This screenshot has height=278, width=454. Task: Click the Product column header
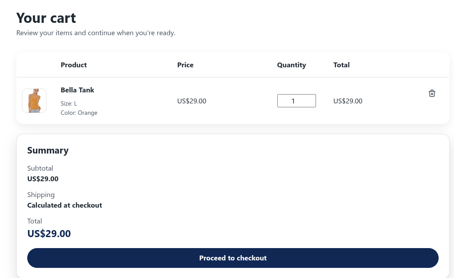point(73,65)
